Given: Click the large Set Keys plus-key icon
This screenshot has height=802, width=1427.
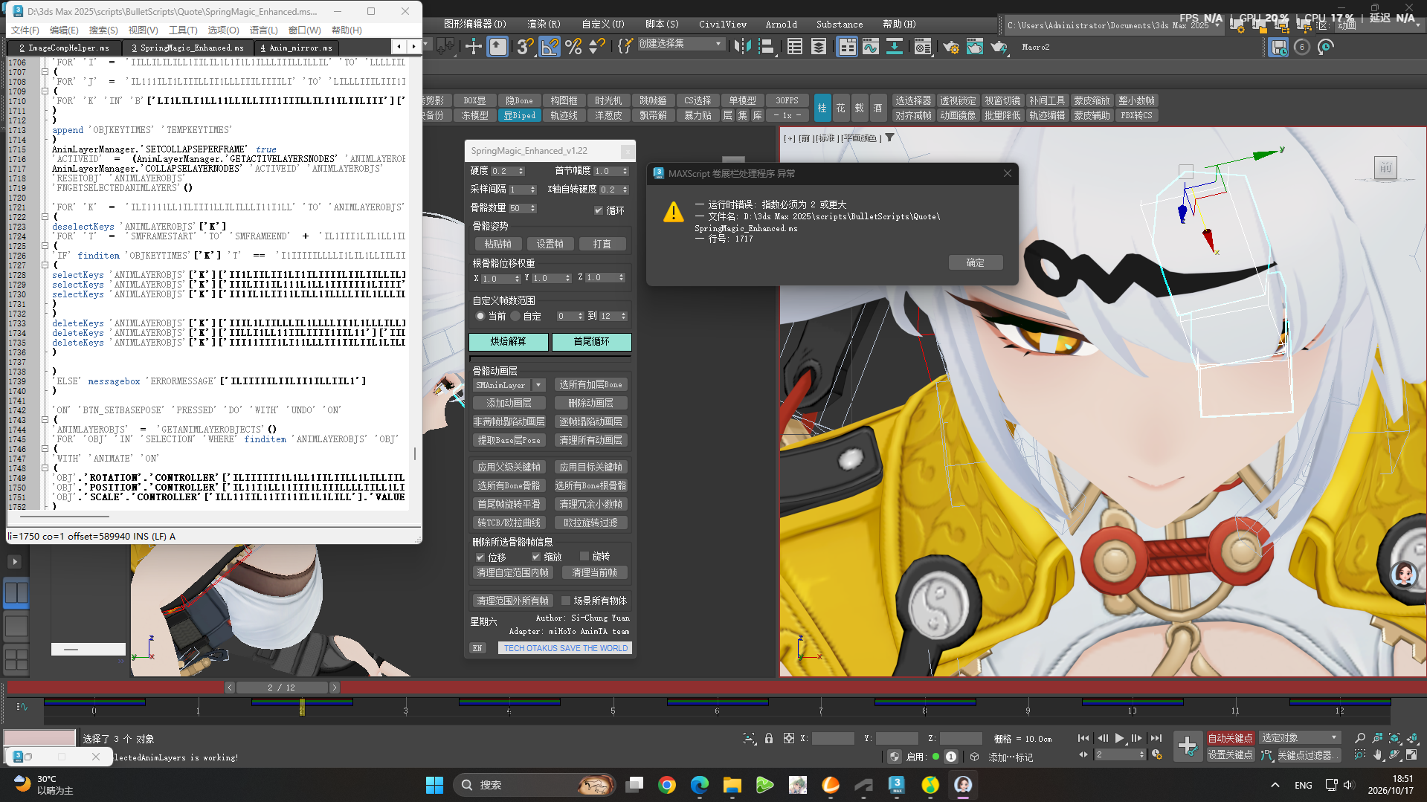Looking at the screenshot, I should [1188, 746].
